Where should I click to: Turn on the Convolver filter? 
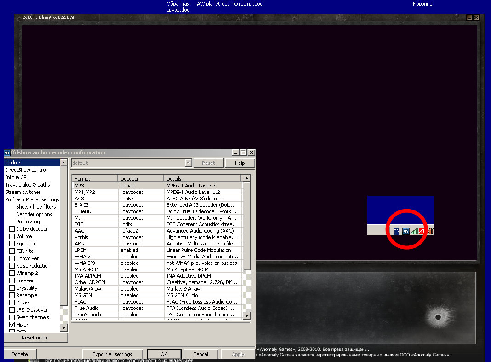tap(12, 258)
